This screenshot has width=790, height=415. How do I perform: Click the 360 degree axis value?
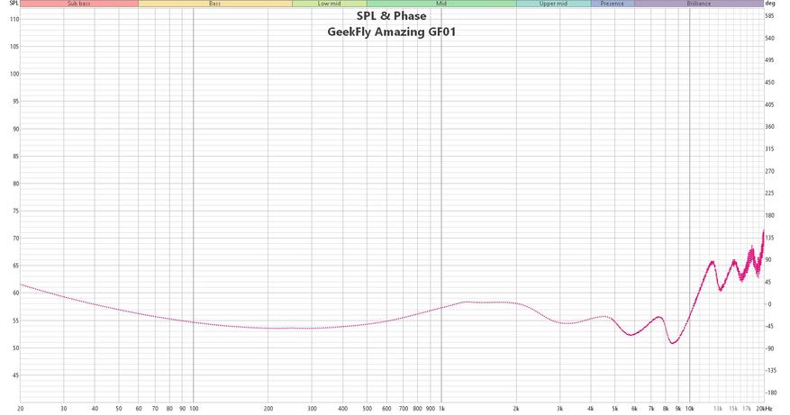click(x=769, y=127)
